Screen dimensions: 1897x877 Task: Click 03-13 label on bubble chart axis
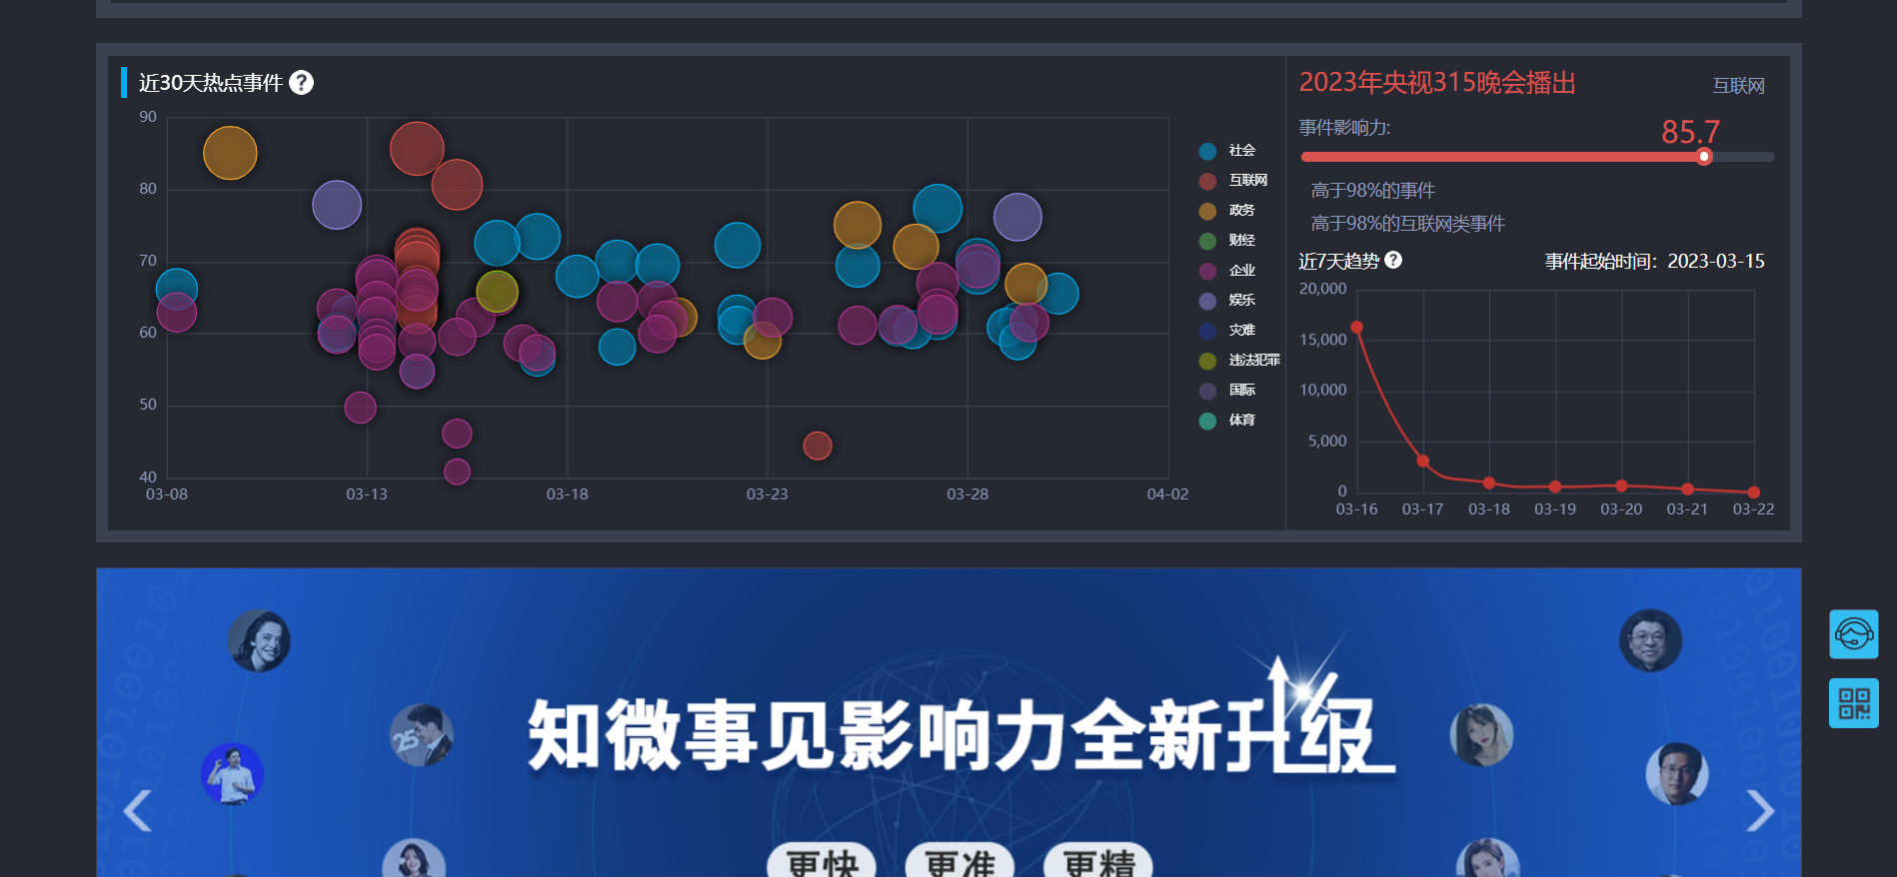pyautogui.click(x=367, y=494)
